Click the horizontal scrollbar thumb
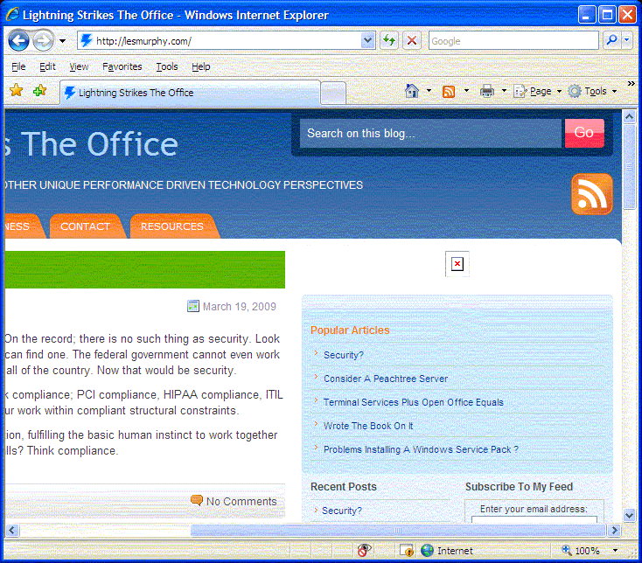The width and height of the screenshot is (642, 563). click(398, 531)
